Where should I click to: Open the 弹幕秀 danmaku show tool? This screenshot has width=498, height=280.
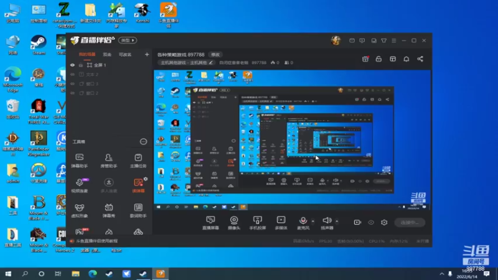point(108,210)
